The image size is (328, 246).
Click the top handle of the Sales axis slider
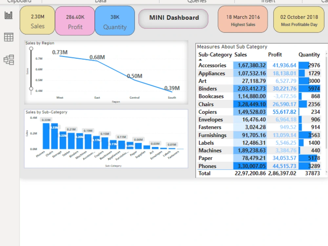31,48
